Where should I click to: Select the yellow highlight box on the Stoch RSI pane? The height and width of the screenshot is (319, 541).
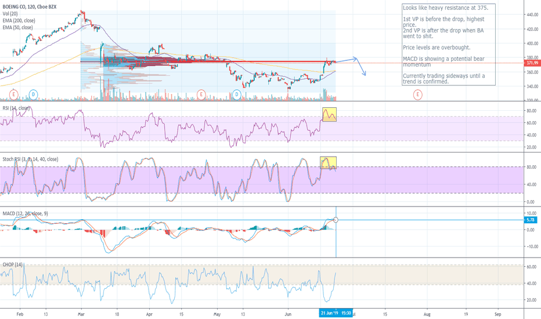[x=328, y=163]
